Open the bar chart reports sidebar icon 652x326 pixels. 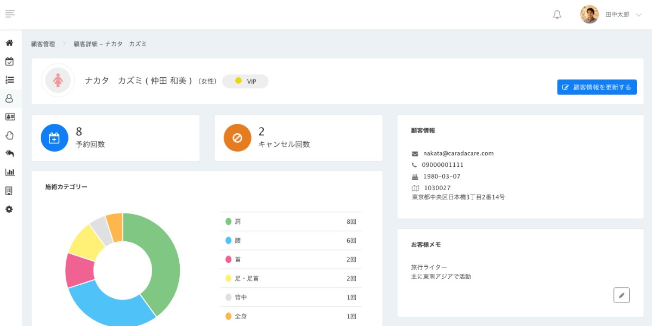10,172
